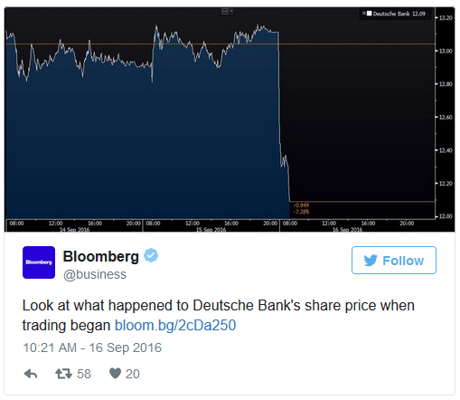The image size is (460, 400).
Task: Click the reply arrow icon
Action: point(31,374)
